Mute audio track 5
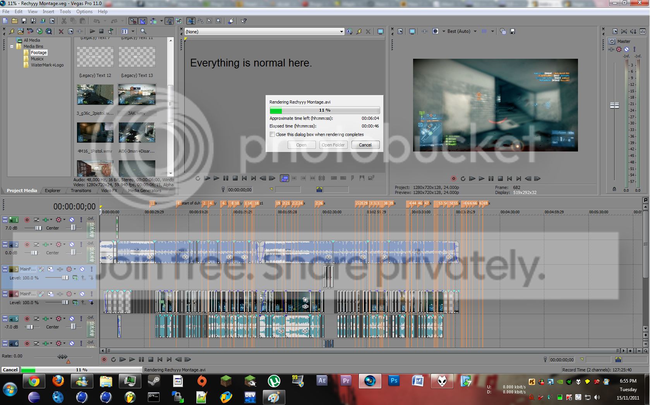 coord(72,319)
